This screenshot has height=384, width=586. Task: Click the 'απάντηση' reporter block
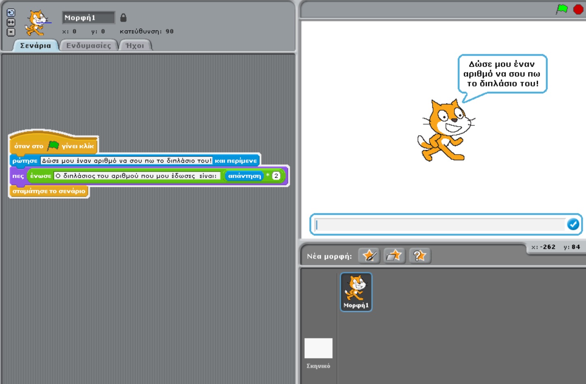coord(244,176)
